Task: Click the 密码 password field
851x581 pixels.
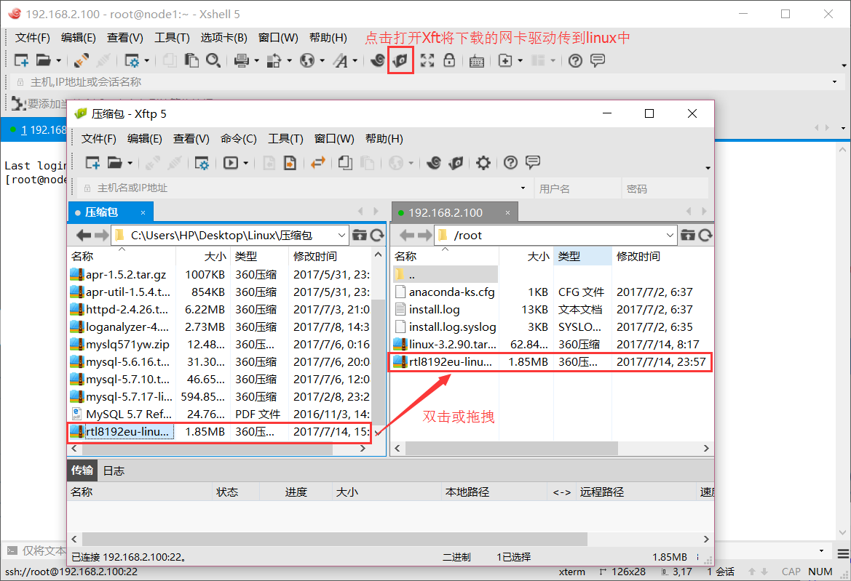Action: (665, 188)
